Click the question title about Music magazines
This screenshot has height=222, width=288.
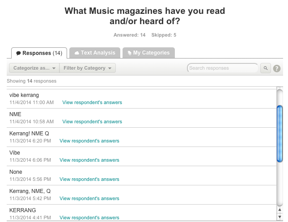point(145,16)
